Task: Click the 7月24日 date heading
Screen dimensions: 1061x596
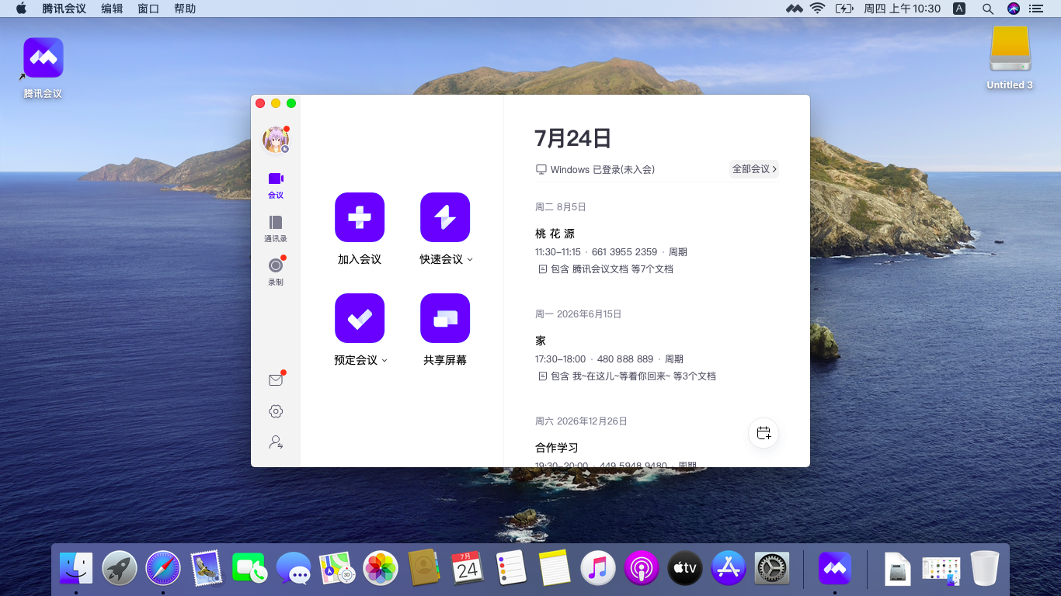Action: (573, 138)
